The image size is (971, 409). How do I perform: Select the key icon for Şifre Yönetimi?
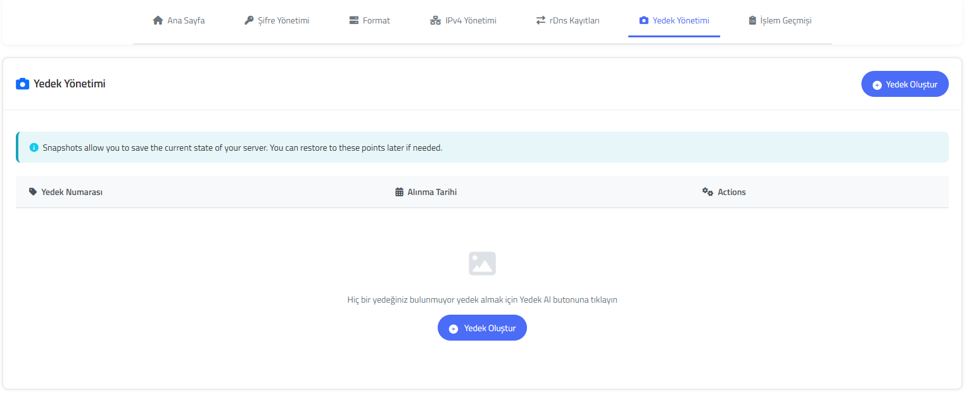249,20
